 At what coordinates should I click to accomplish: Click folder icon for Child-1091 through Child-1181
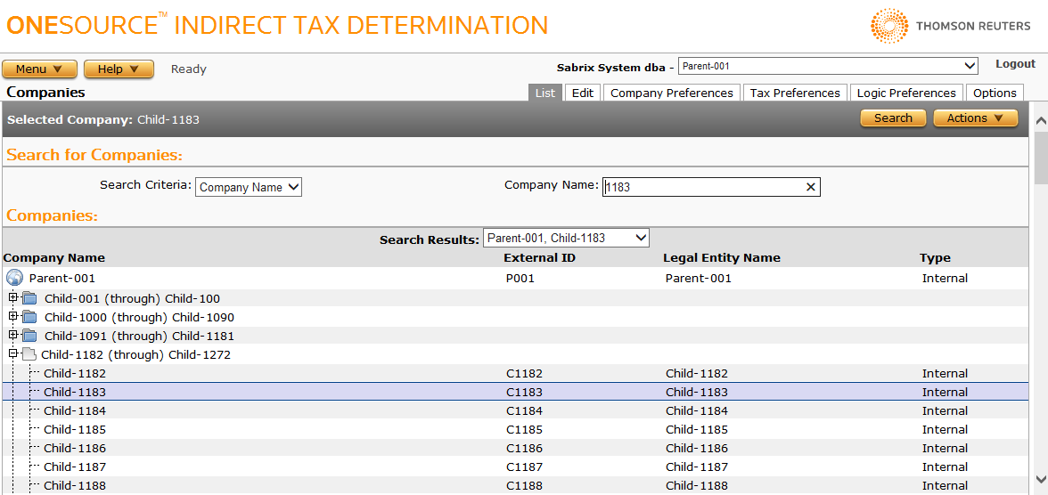(30, 336)
